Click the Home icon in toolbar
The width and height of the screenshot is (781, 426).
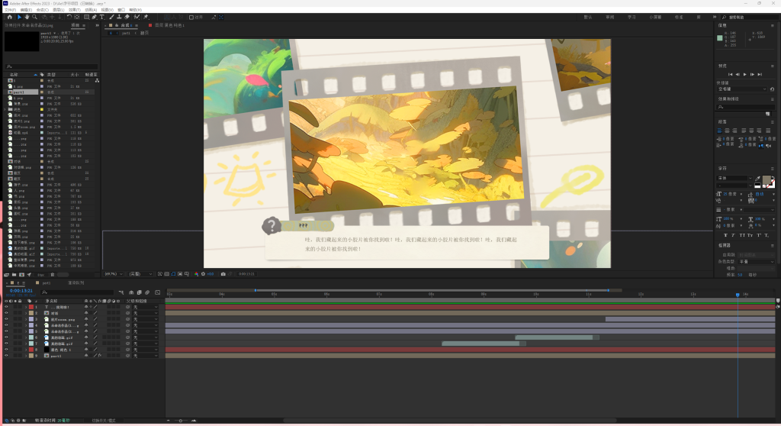8,16
